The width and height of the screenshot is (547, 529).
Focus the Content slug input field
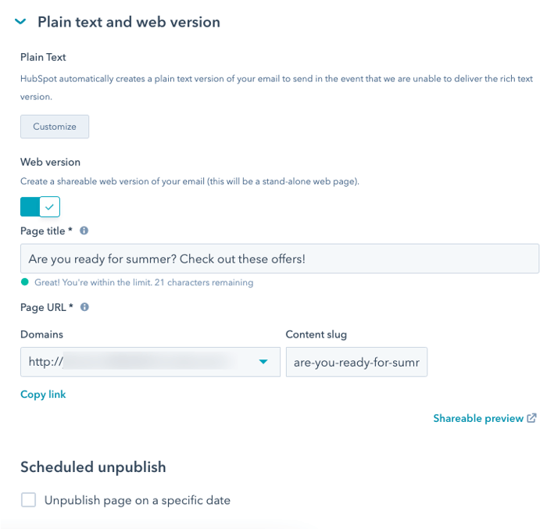click(x=356, y=362)
